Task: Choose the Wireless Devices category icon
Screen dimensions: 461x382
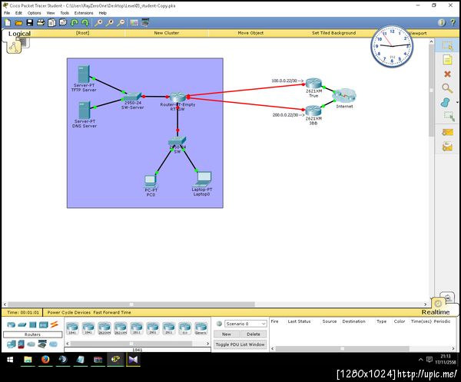Action: click(44, 324)
